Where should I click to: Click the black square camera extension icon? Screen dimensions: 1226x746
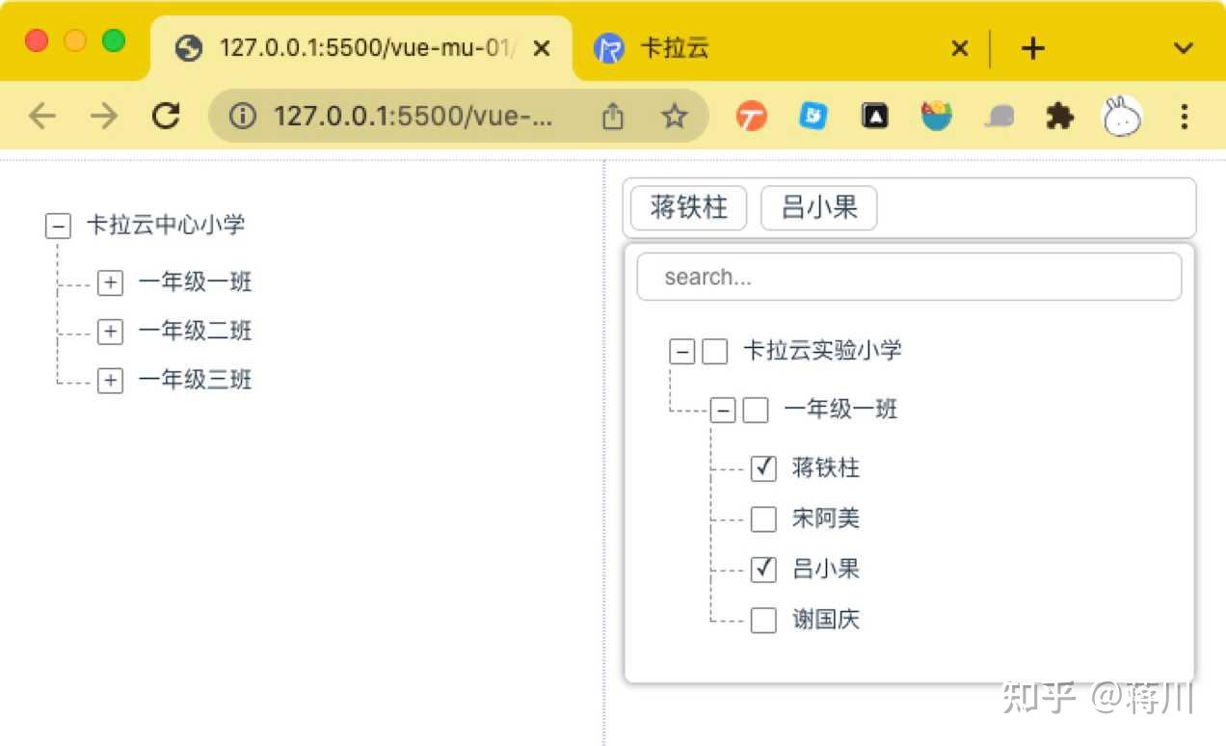(x=874, y=116)
